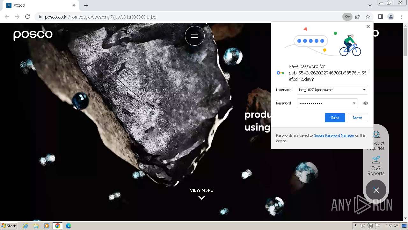Viewport: 408px width, 230px height.
Task: Click the address bar URL
Action: [x=100, y=17]
